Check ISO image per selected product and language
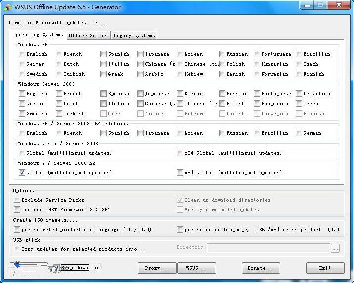354x283 pixels. 17,230
